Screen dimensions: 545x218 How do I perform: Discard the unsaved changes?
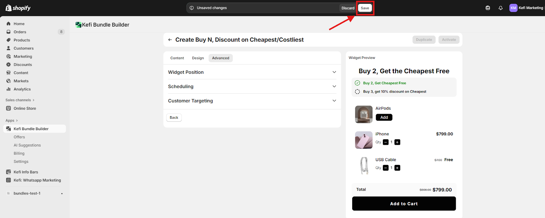tap(348, 8)
